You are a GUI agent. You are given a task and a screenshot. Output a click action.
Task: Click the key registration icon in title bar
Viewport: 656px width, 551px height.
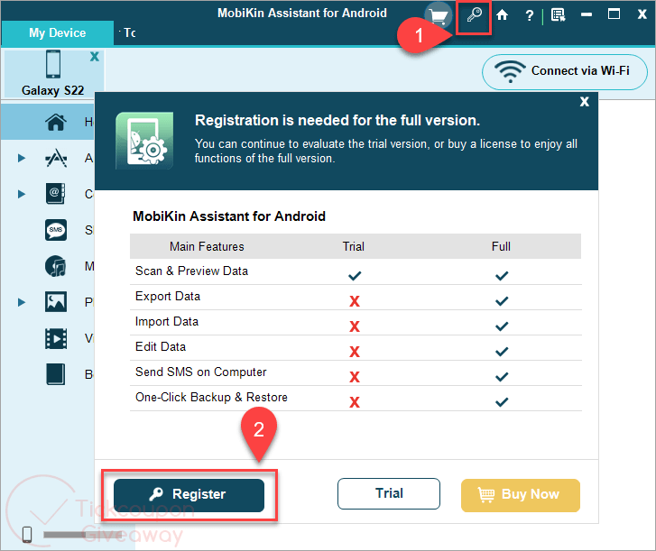[x=474, y=15]
